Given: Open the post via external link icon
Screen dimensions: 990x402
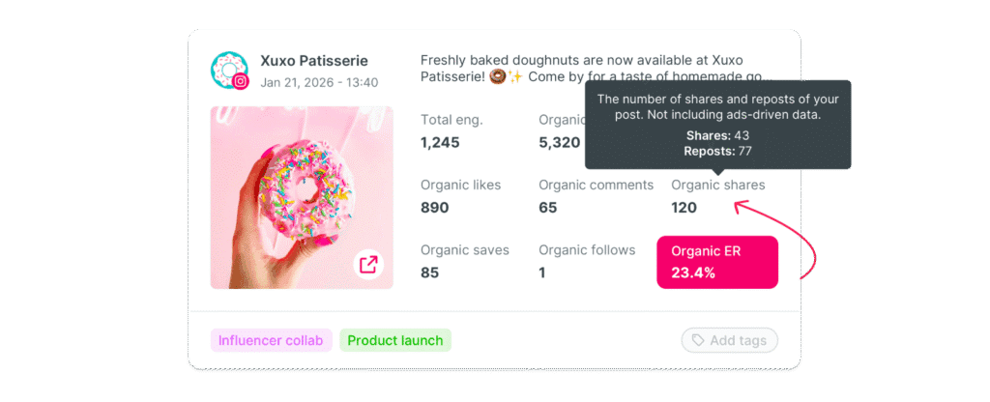Looking at the screenshot, I should point(368,263).
